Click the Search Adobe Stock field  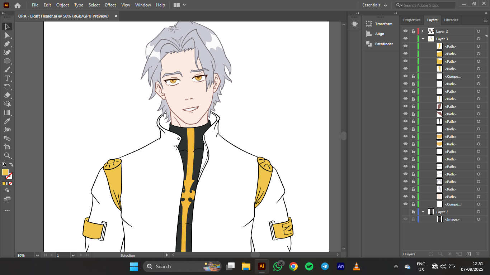pos(427,5)
